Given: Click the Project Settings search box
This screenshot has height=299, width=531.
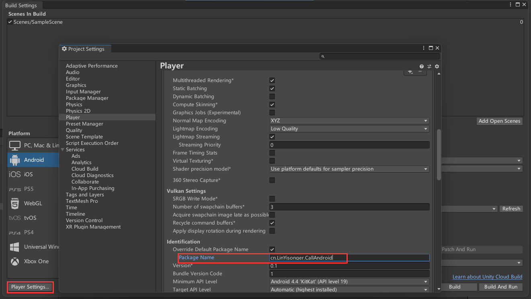Looking at the screenshot, I should (380, 57).
